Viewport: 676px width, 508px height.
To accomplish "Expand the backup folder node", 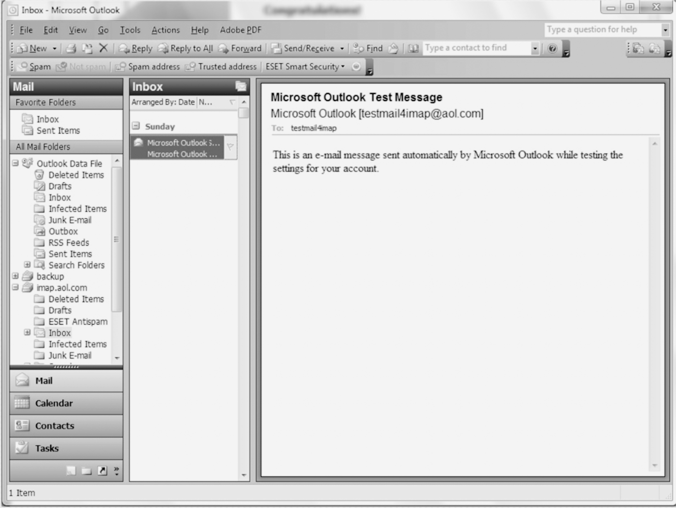I will pyautogui.click(x=16, y=276).
